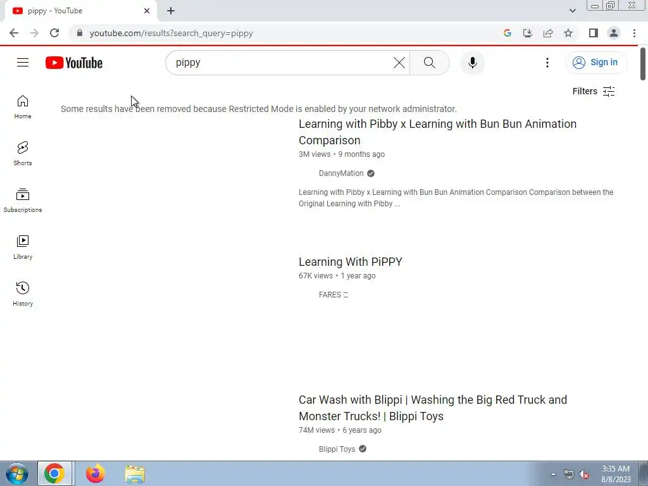Click the Sign in button

click(595, 63)
